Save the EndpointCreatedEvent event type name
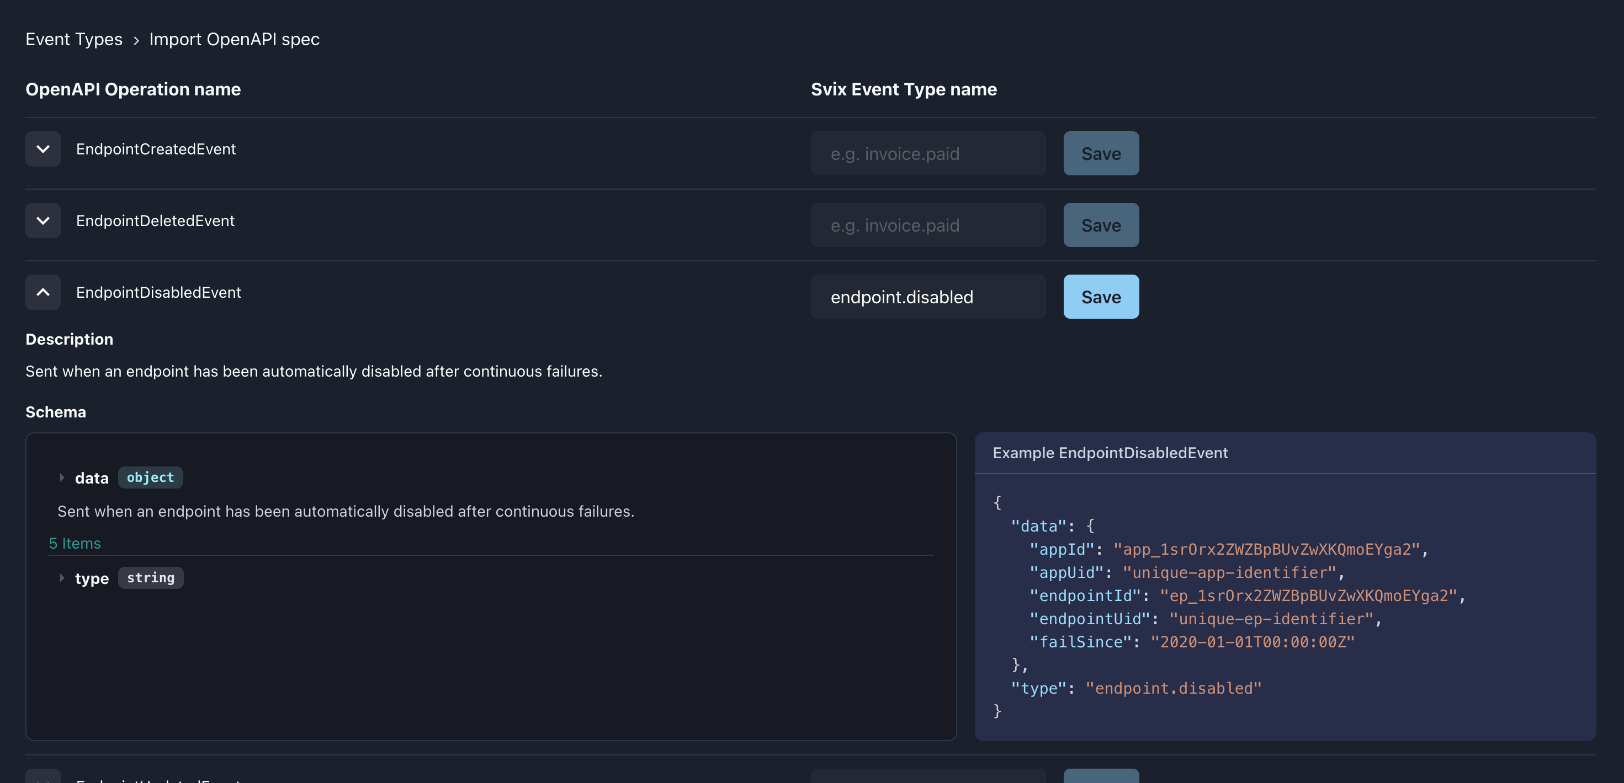The height and width of the screenshot is (783, 1624). (1101, 153)
